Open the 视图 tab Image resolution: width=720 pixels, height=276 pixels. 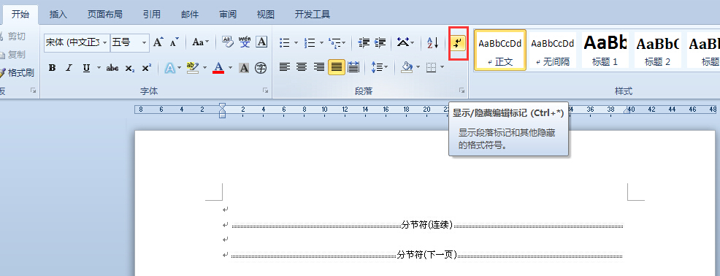pos(265,14)
